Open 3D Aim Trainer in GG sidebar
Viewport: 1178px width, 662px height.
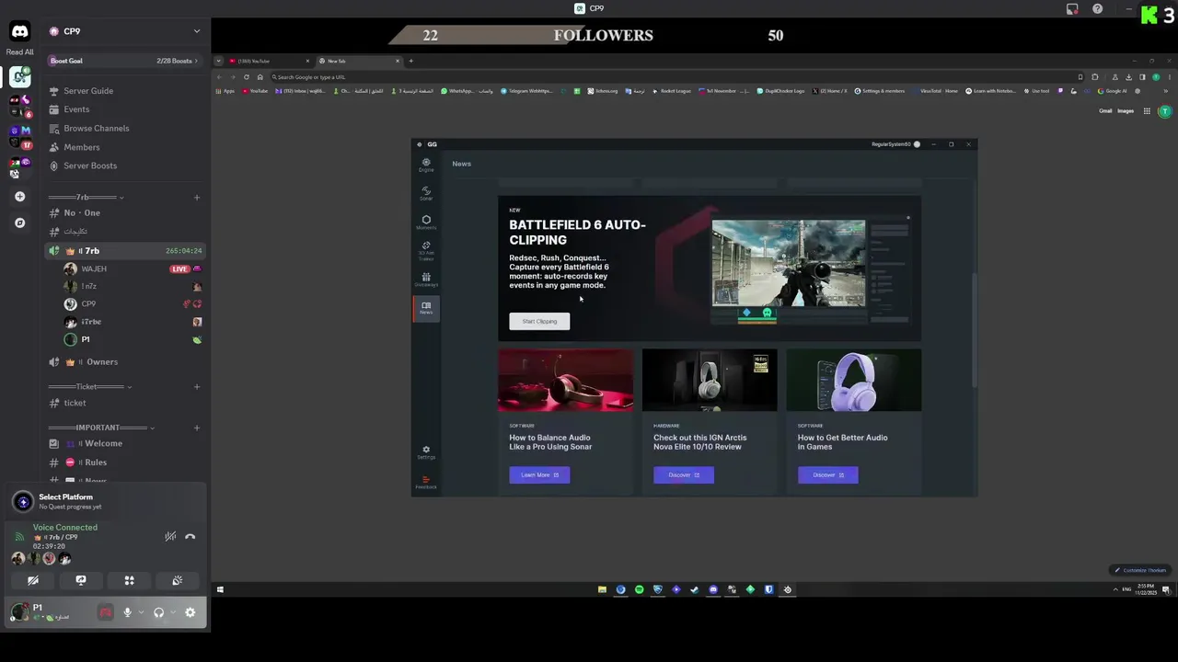point(426,250)
